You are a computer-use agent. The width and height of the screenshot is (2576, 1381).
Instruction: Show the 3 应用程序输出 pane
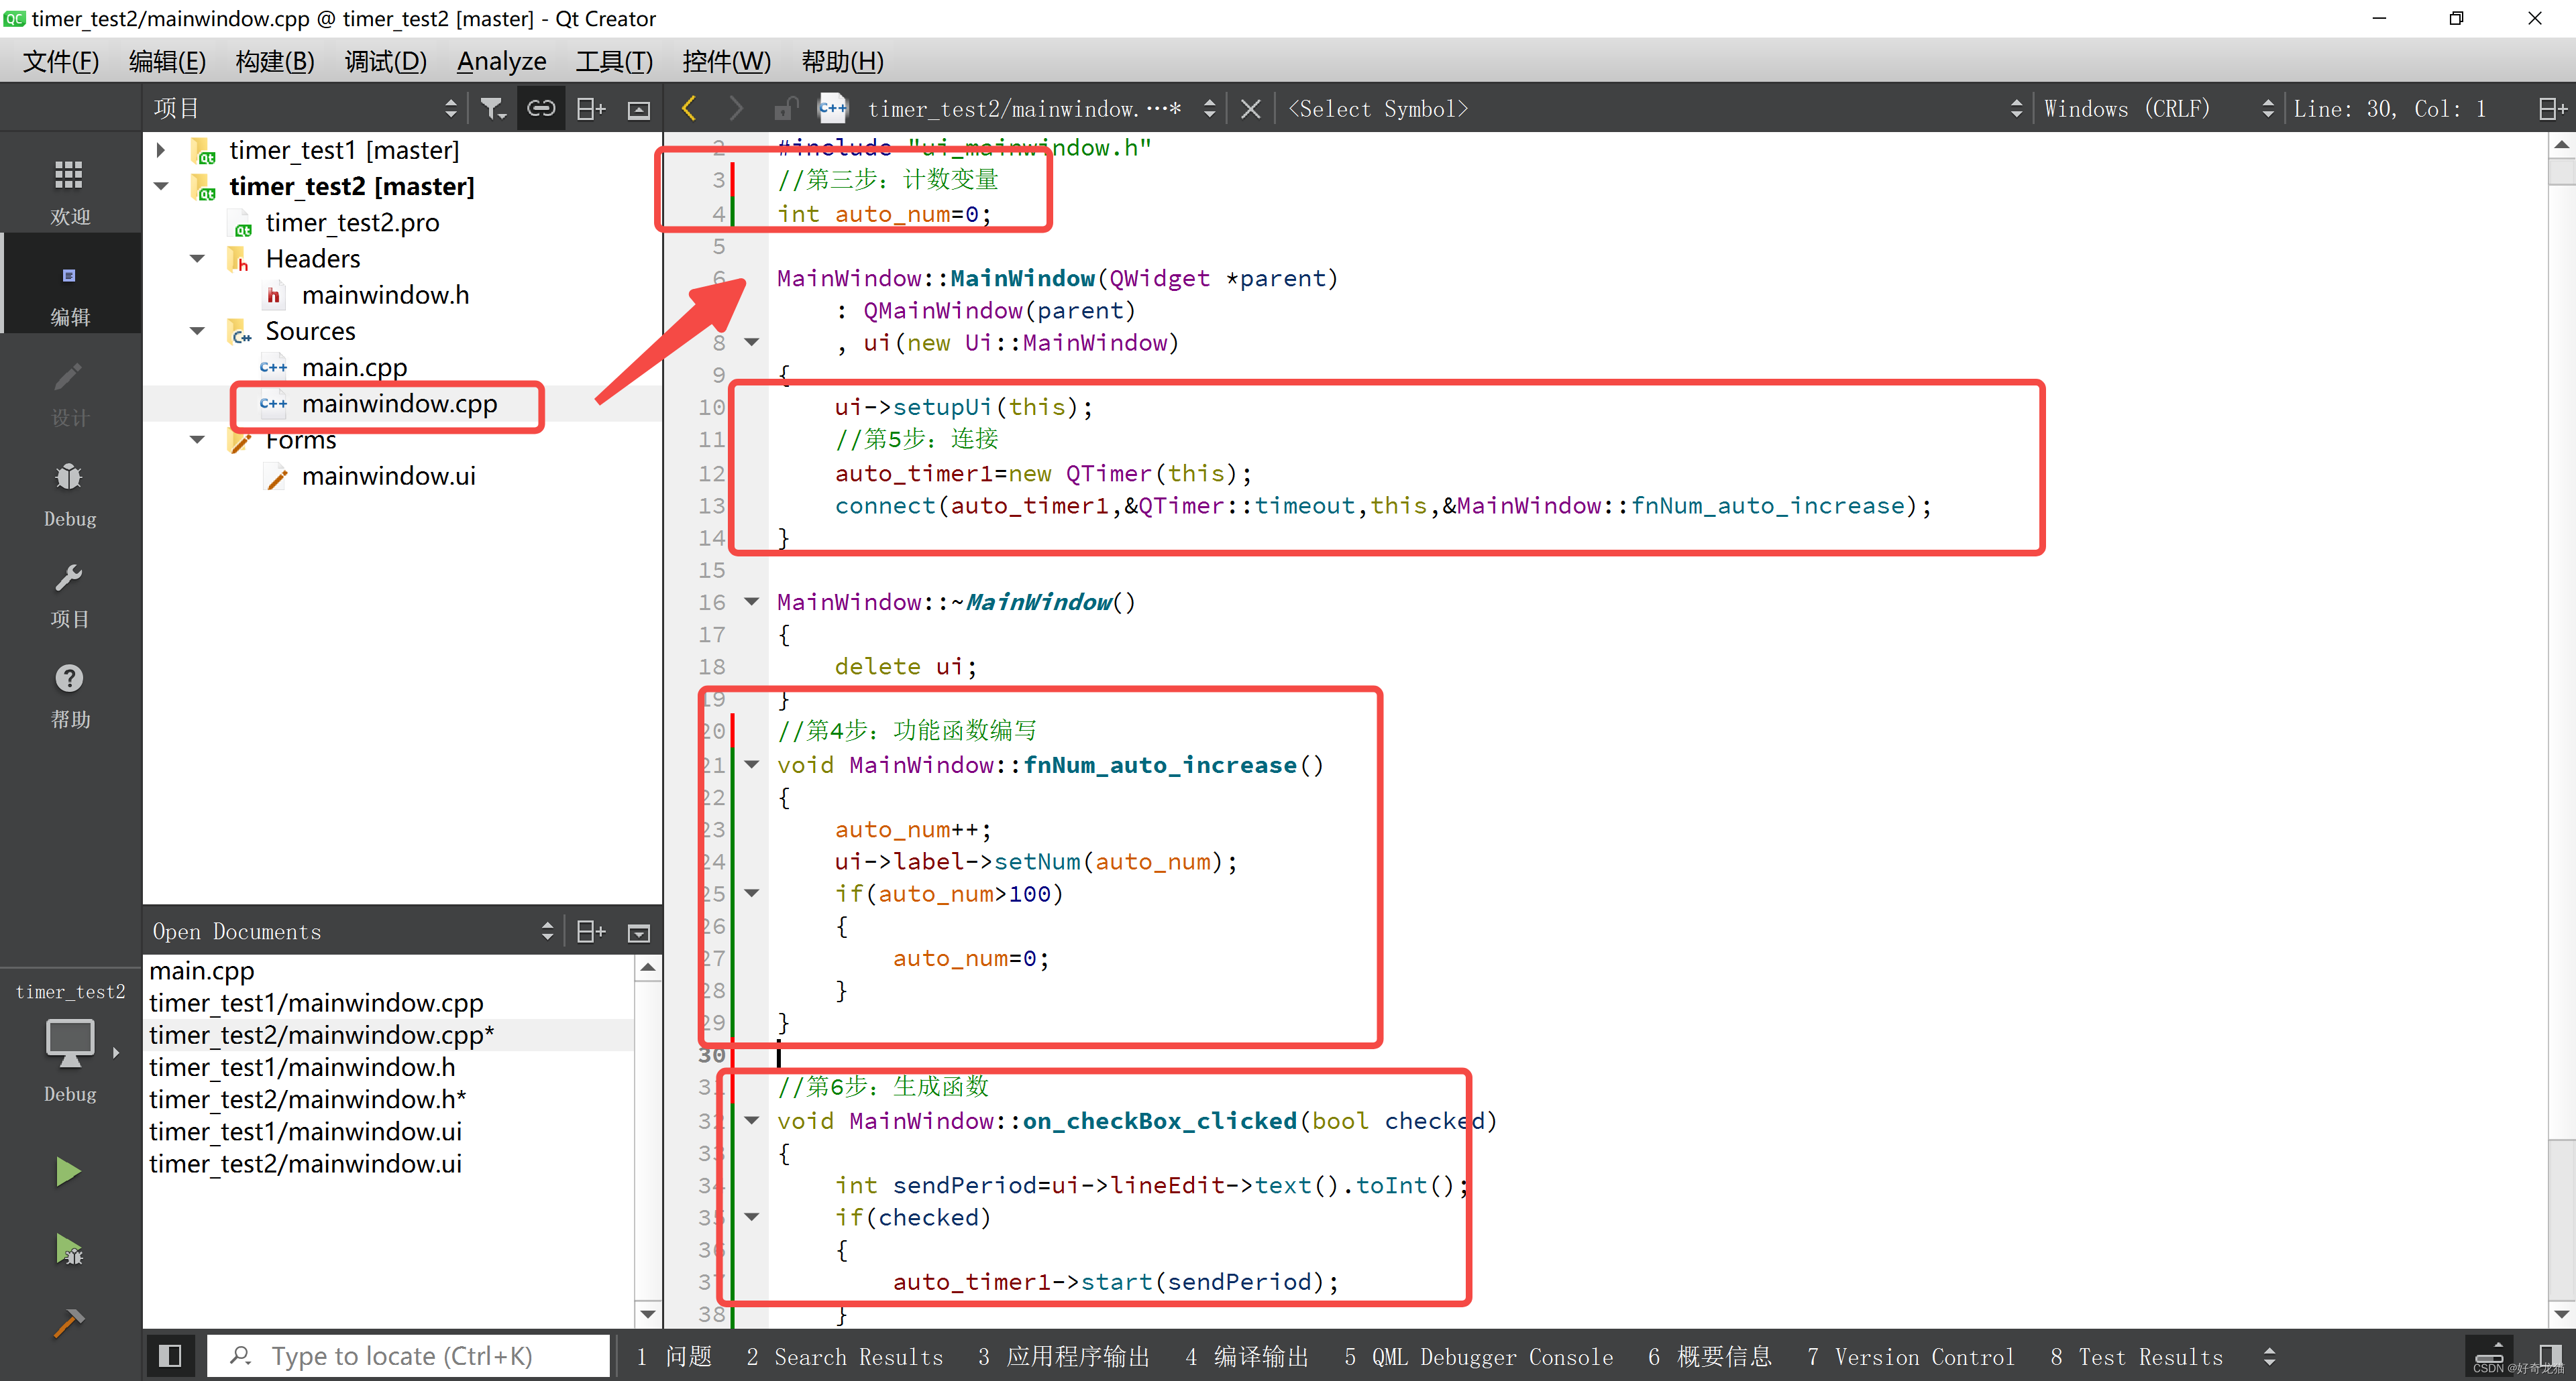[1064, 1356]
